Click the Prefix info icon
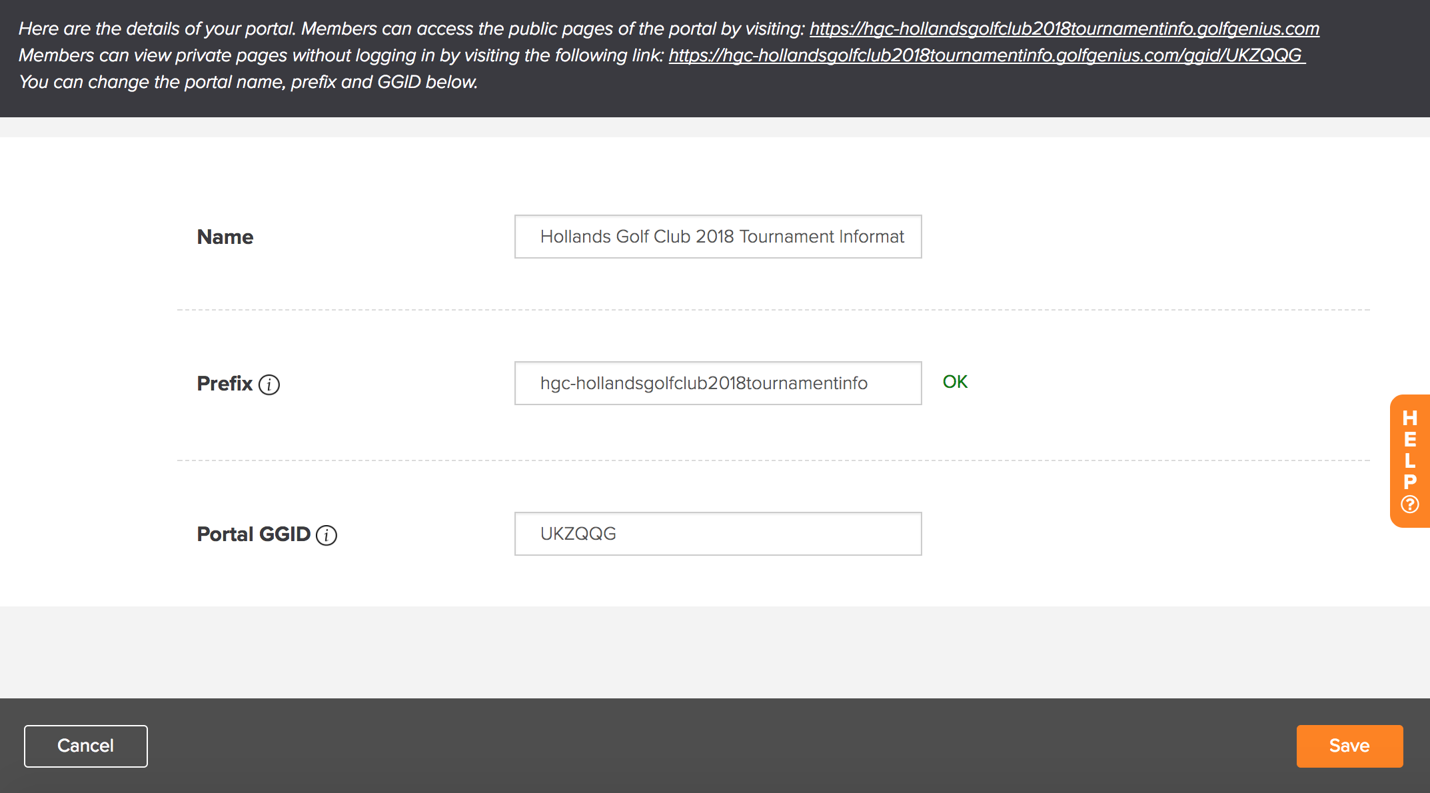Screen dimensions: 1430x793 point(269,385)
